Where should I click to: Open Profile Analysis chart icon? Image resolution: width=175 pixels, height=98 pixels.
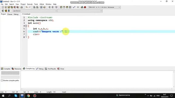point(82,7)
